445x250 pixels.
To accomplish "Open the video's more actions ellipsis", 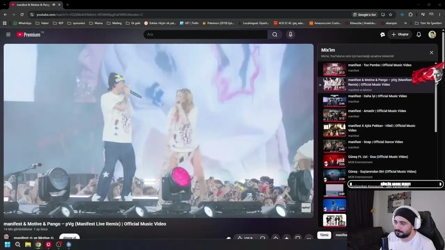I will (x=309, y=238).
